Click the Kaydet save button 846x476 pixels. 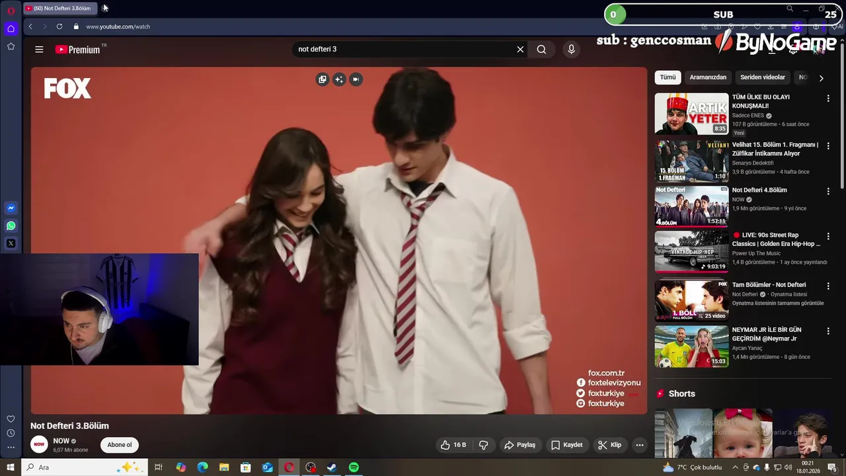tap(567, 445)
